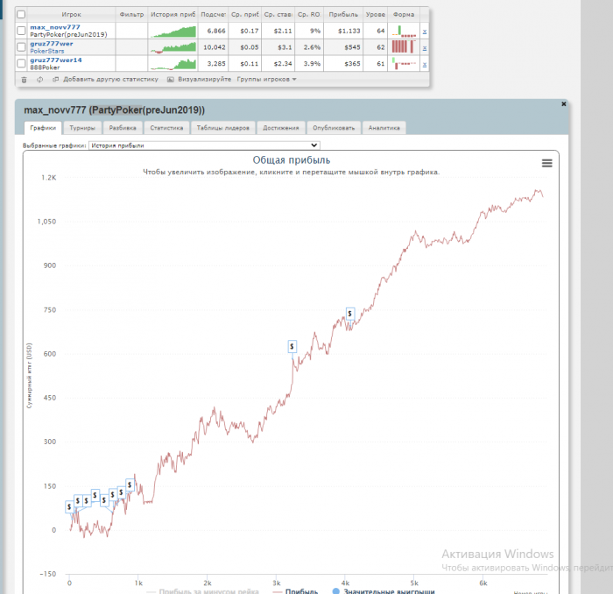Open the gruz777wer14 player link
613x594 pixels.
[56, 60]
